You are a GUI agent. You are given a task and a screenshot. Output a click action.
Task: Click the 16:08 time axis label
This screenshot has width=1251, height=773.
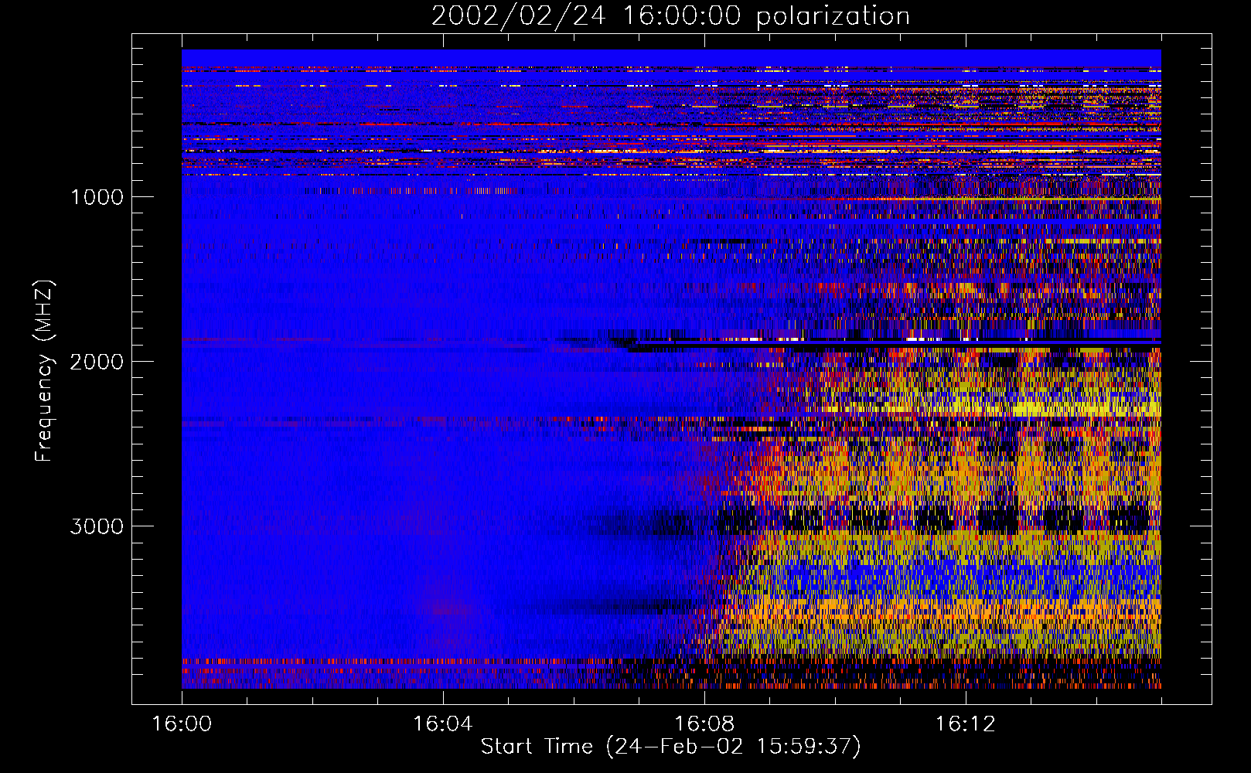tap(704, 724)
